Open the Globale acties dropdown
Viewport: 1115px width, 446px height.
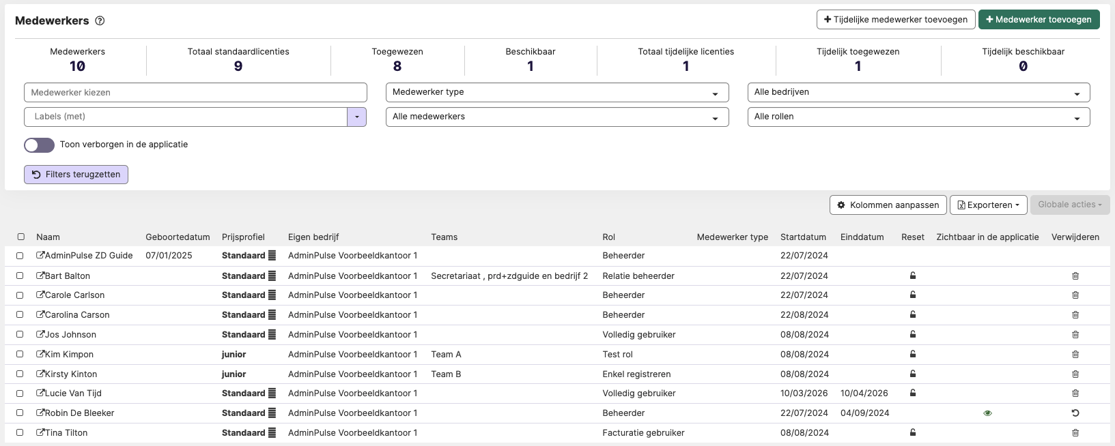[x=1070, y=205]
